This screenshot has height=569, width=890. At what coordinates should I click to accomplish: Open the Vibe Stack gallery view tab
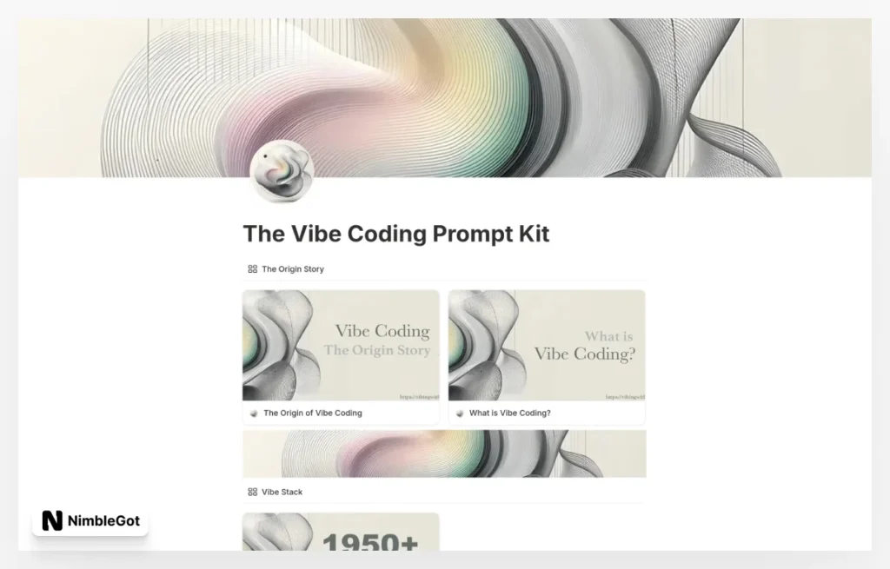coord(276,492)
